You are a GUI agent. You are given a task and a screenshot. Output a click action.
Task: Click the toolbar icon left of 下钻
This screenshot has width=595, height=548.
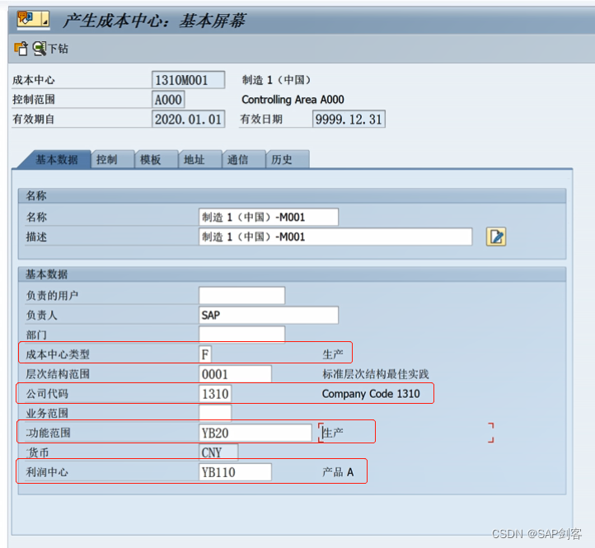tap(21, 49)
